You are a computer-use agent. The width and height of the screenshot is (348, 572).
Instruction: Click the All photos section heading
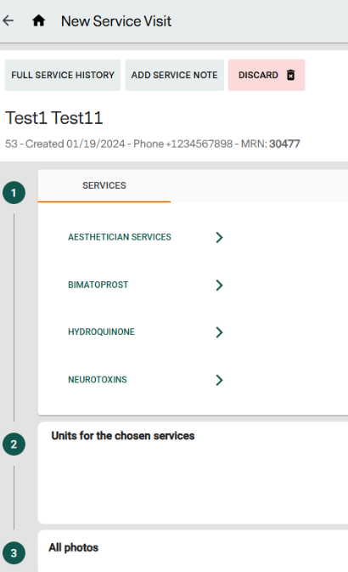74,547
